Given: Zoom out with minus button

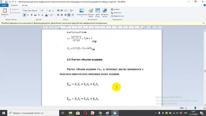Looking at the screenshot, I should pyautogui.click(x=186, y=108).
